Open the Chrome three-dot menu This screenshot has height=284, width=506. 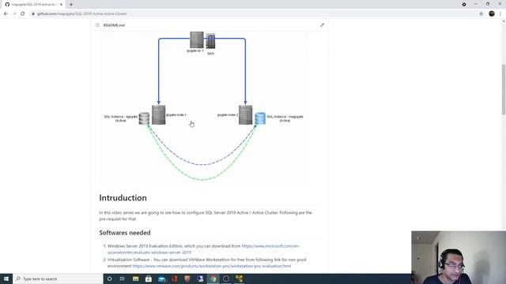(500, 14)
